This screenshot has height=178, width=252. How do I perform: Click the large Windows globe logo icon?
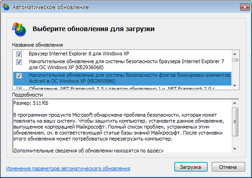(x=19, y=29)
